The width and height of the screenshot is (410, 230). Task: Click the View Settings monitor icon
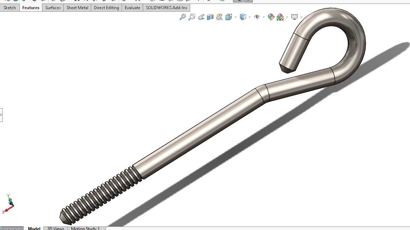coord(294,17)
